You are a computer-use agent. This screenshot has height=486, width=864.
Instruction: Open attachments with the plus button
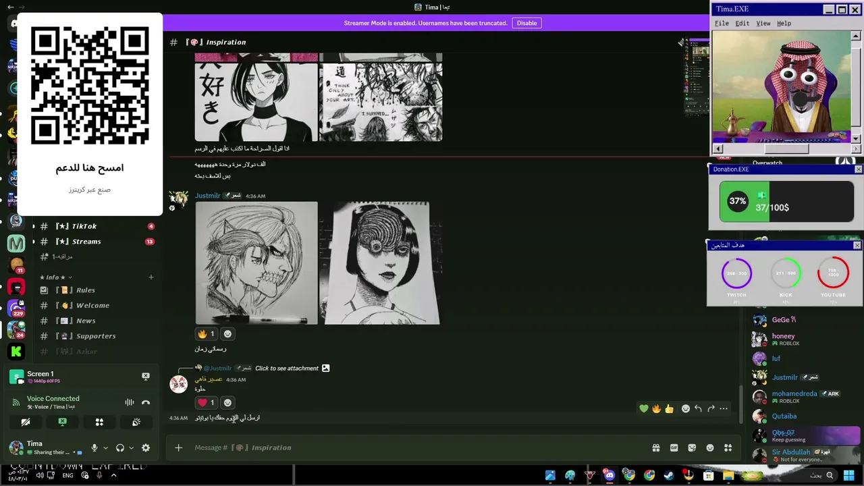click(178, 448)
